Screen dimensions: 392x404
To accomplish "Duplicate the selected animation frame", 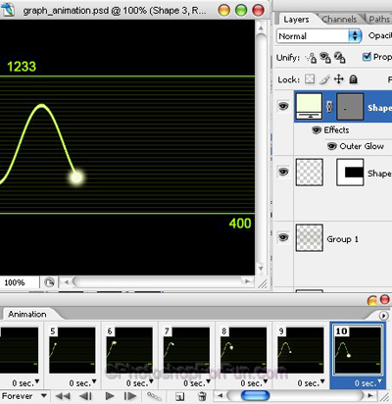I will (x=179, y=396).
